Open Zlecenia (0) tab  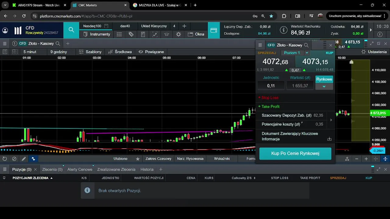(52, 169)
